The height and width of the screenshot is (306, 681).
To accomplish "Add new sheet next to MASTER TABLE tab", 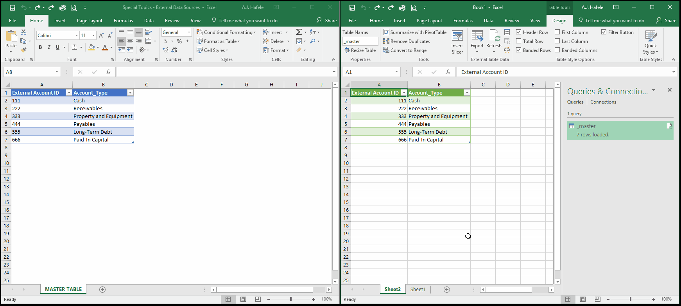I will pos(102,290).
